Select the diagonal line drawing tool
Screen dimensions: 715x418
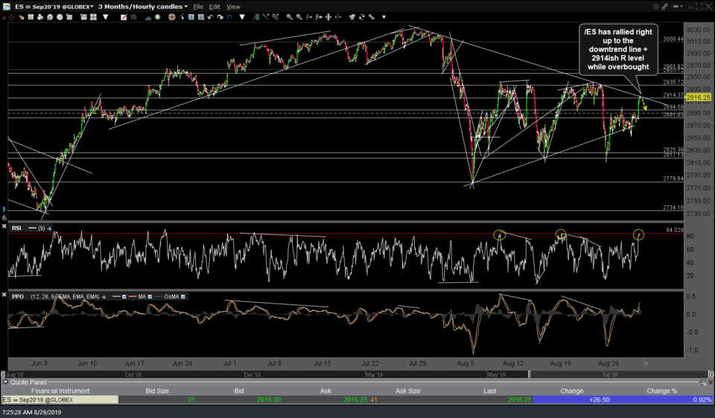[265, 17]
